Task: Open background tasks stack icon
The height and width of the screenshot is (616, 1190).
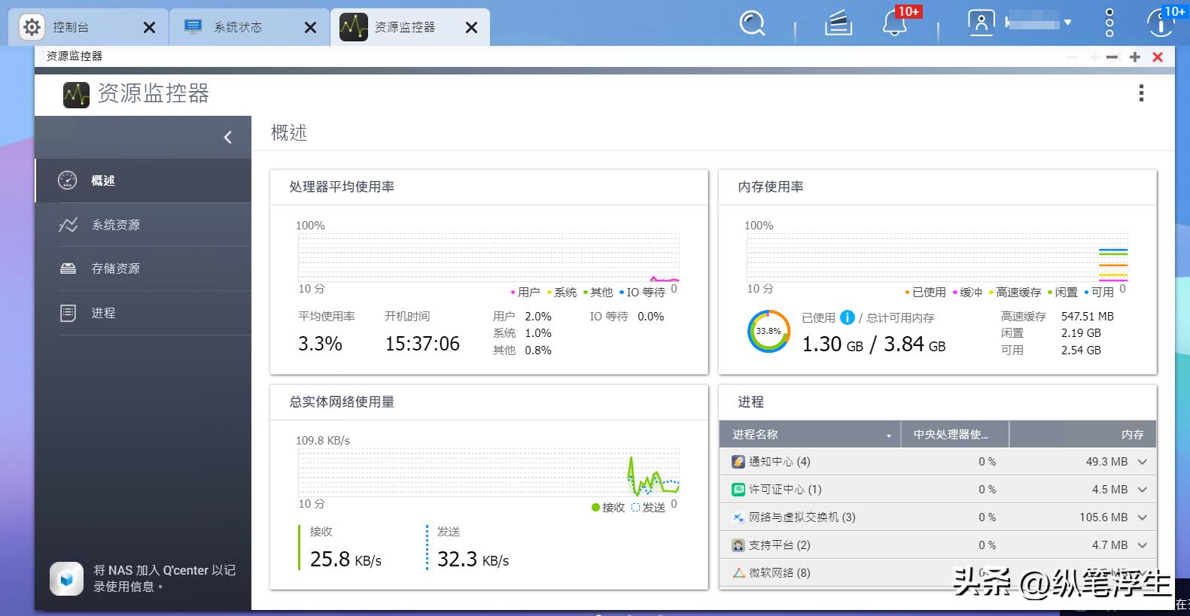Action: click(x=838, y=24)
